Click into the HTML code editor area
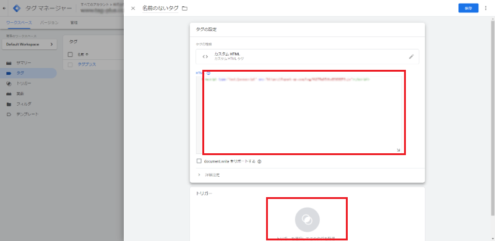 [x=302, y=115]
